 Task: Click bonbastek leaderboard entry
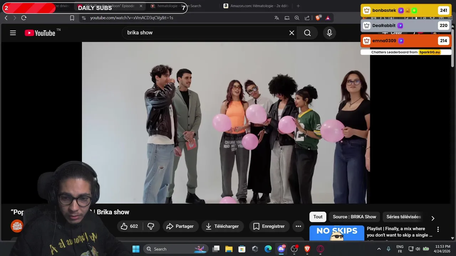(406, 10)
